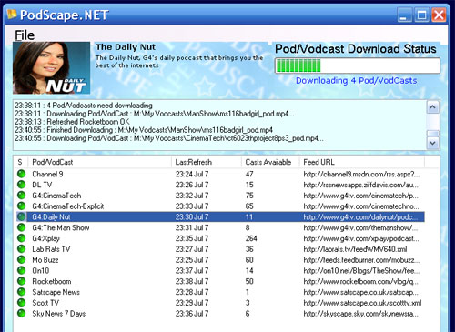Select the DL TV podcast row
This screenshot has width=455, height=332.
tap(220, 185)
